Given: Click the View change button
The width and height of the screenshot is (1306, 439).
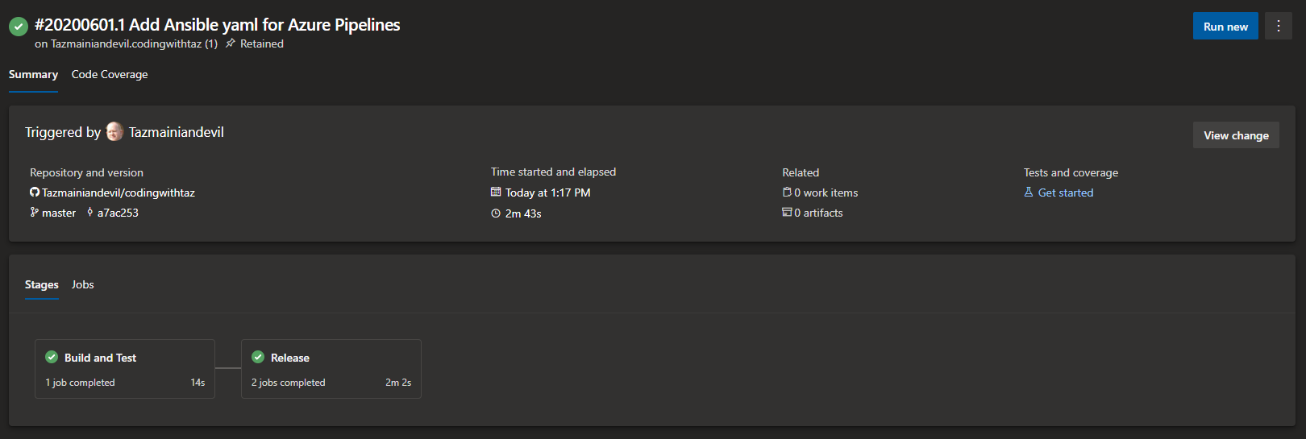Looking at the screenshot, I should tap(1236, 135).
